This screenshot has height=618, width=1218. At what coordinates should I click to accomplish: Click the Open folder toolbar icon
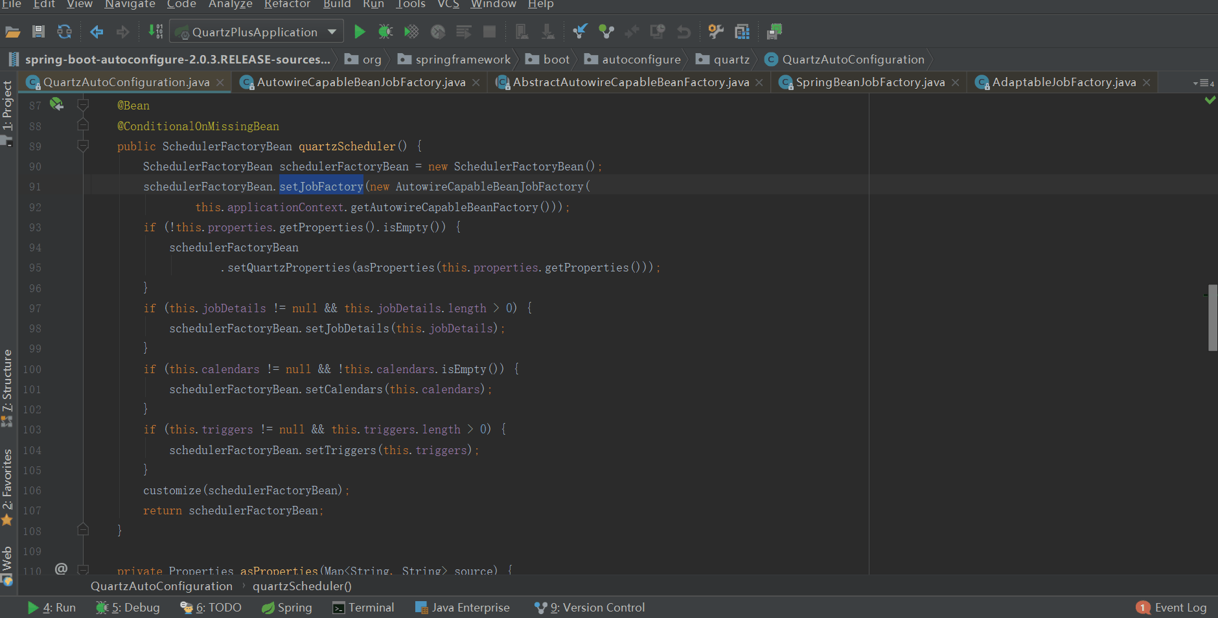[12, 32]
